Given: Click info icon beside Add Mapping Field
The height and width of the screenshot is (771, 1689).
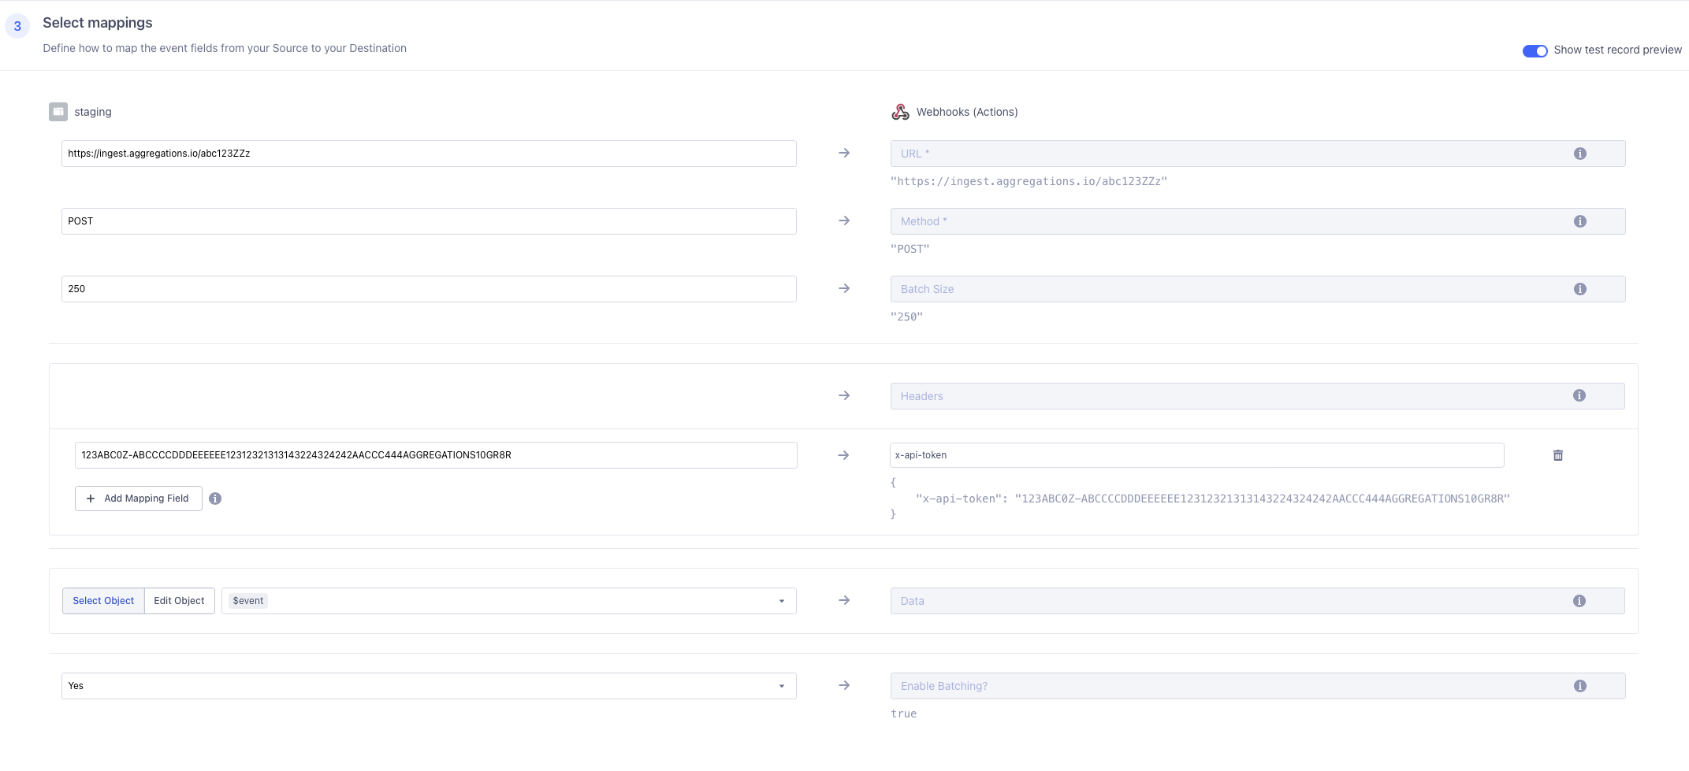Looking at the screenshot, I should (x=215, y=499).
